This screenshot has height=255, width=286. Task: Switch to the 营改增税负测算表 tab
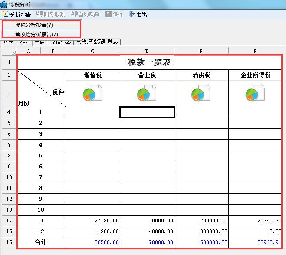(x=97, y=42)
